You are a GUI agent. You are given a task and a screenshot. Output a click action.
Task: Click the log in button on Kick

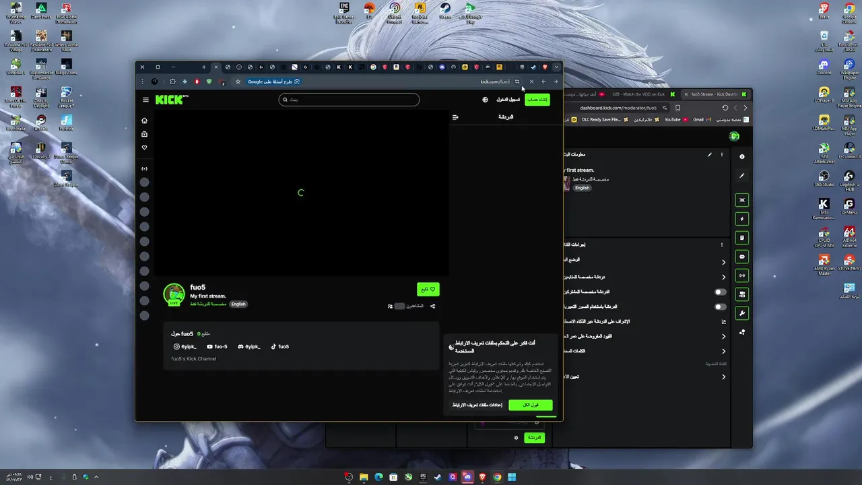pyautogui.click(x=508, y=100)
